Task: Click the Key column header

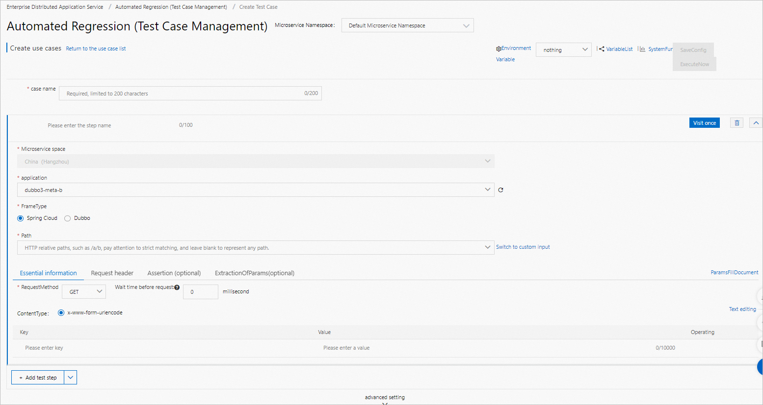Action: 24,332
